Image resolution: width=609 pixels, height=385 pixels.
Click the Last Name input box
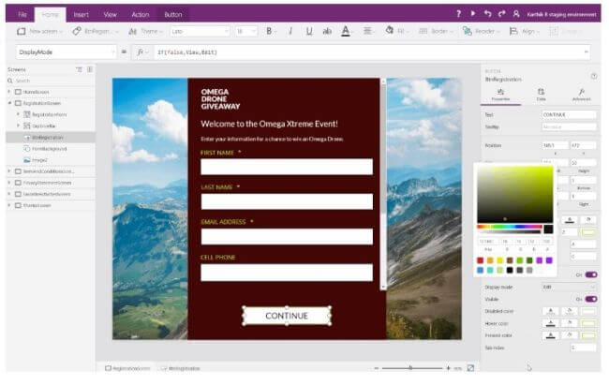287,201
